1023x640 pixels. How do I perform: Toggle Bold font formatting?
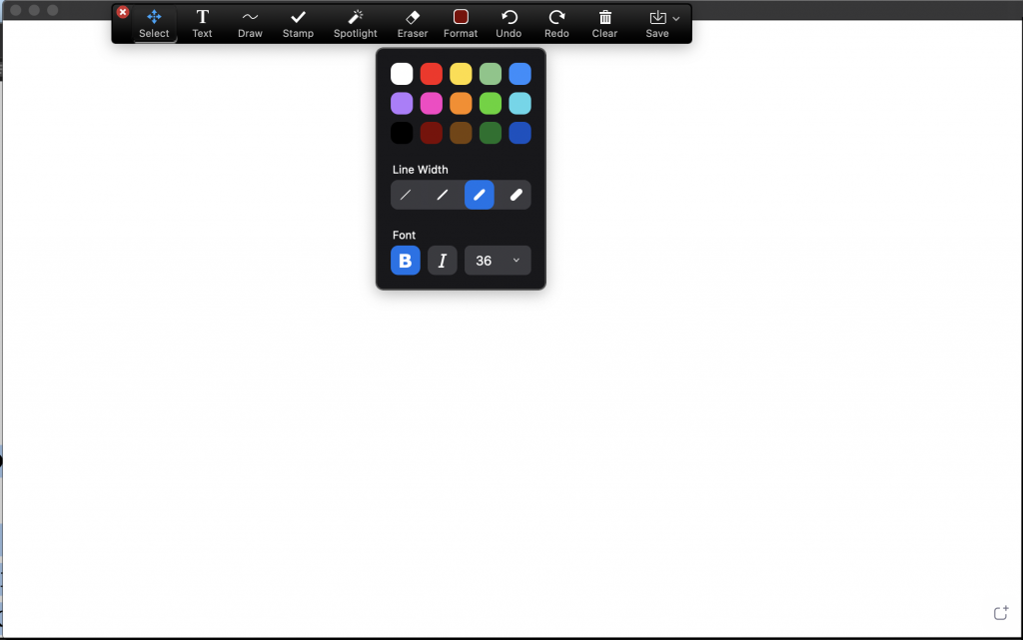pos(405,261)
